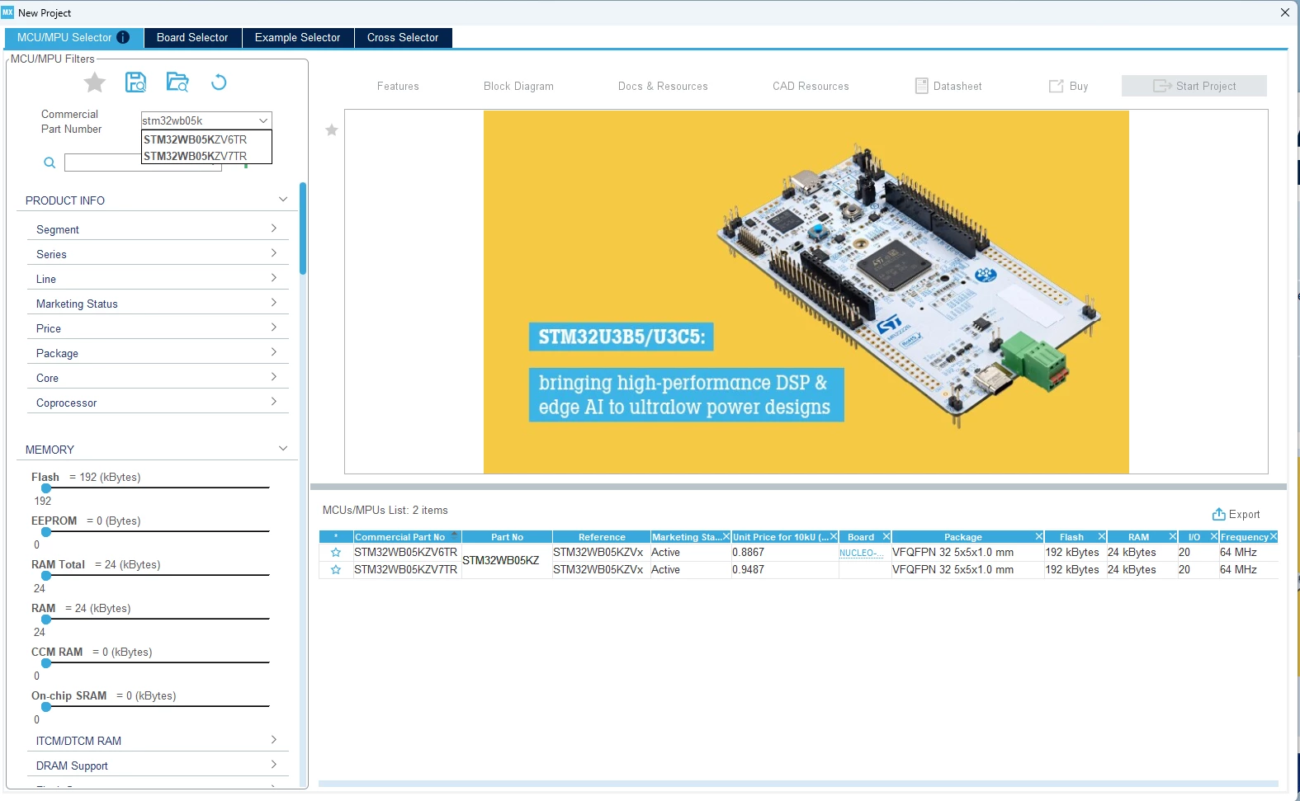This screenshot has height=801, width=1300.
Task: Click the EEPROM slider handle
Action: 46,532
